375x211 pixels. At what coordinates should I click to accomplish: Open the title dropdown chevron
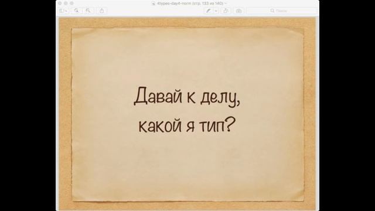tap(225, 4)
